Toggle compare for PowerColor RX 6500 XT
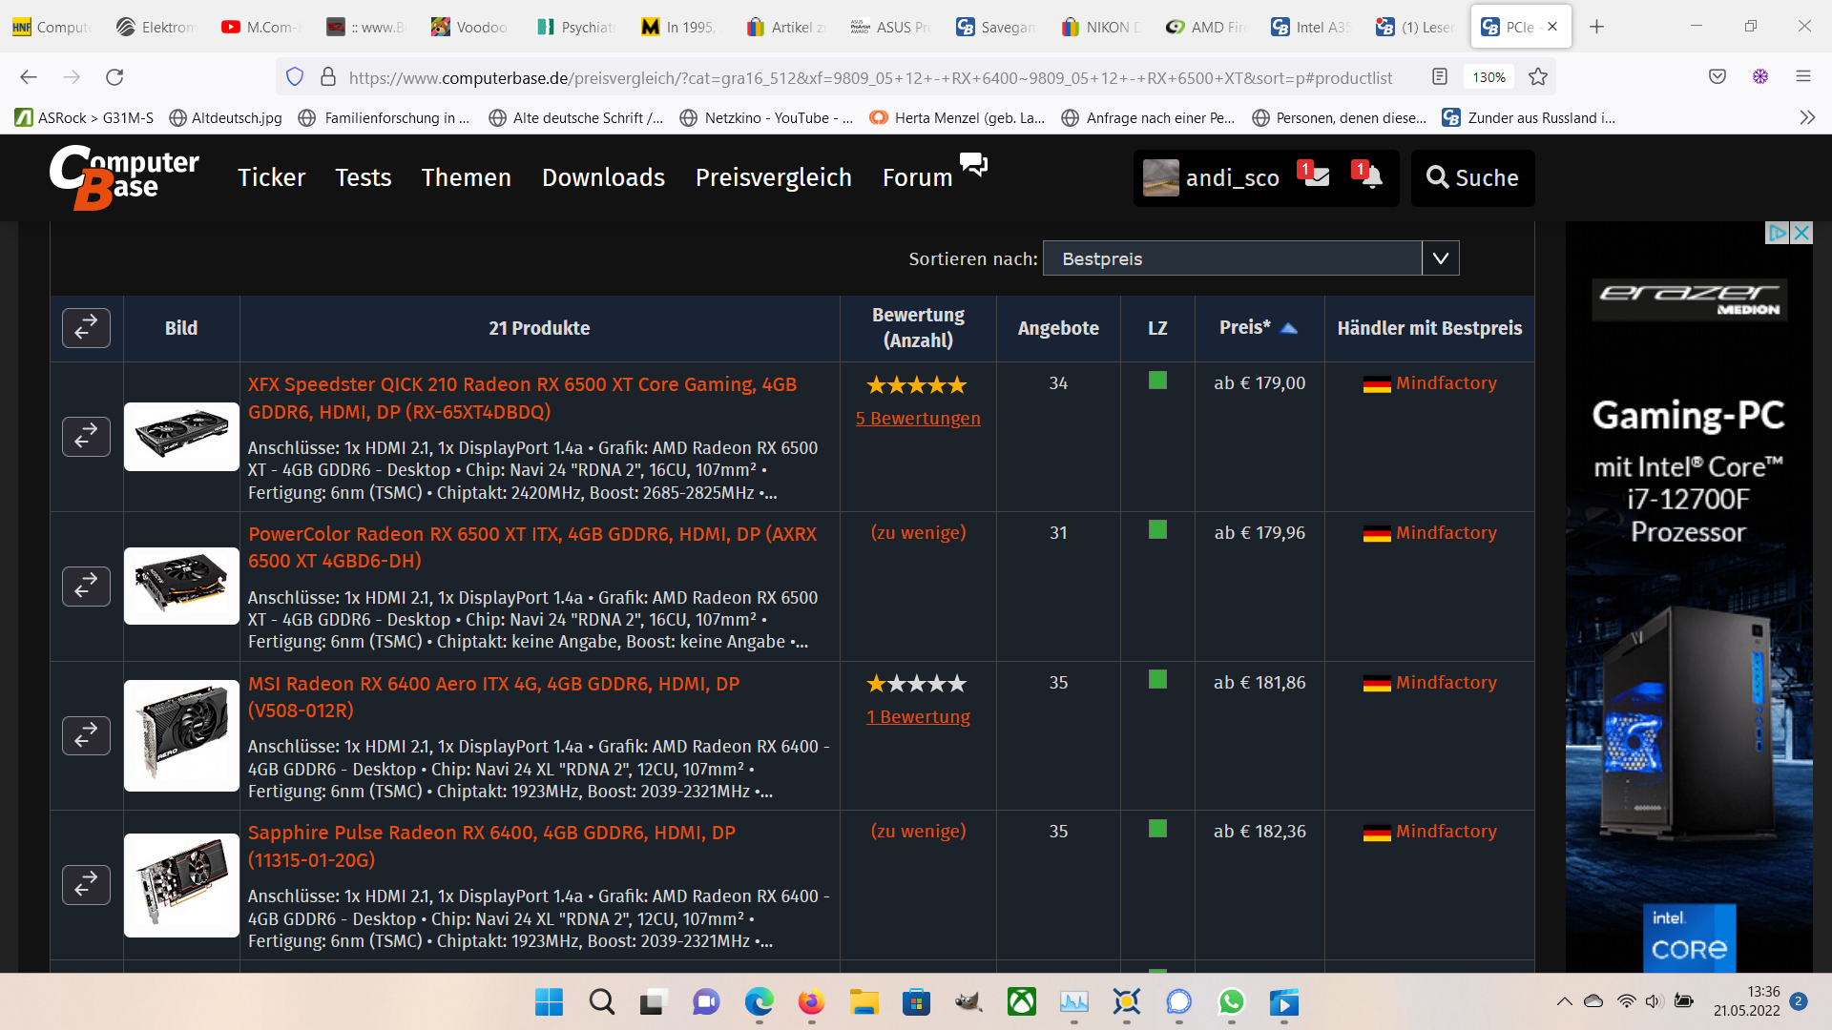Screen dimensions: 1832x1030 tap(86, 587)
